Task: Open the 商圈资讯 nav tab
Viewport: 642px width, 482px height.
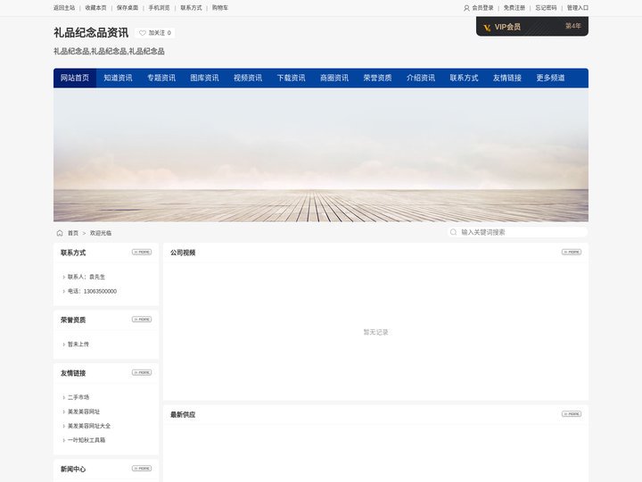Action: point(334,78)
